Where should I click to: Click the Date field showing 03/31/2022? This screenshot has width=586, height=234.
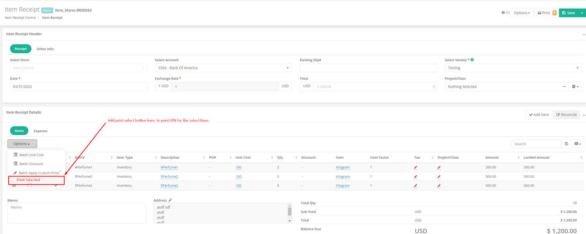[x=79, y=87]
